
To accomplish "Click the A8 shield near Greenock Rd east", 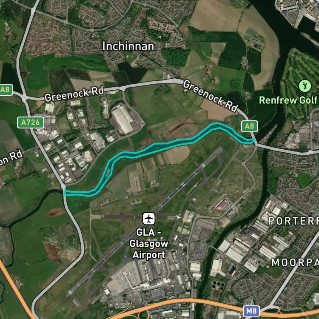I will (x=250, y=126).
